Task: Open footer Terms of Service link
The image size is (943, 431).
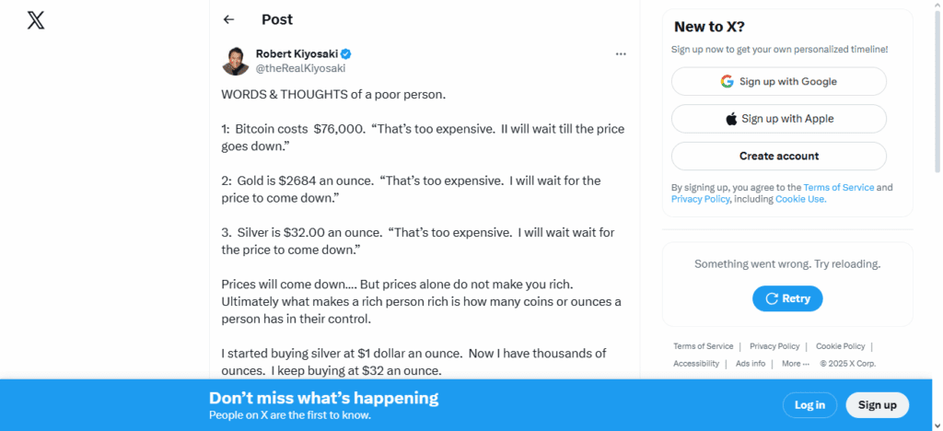Action: (x=704, y=346)
